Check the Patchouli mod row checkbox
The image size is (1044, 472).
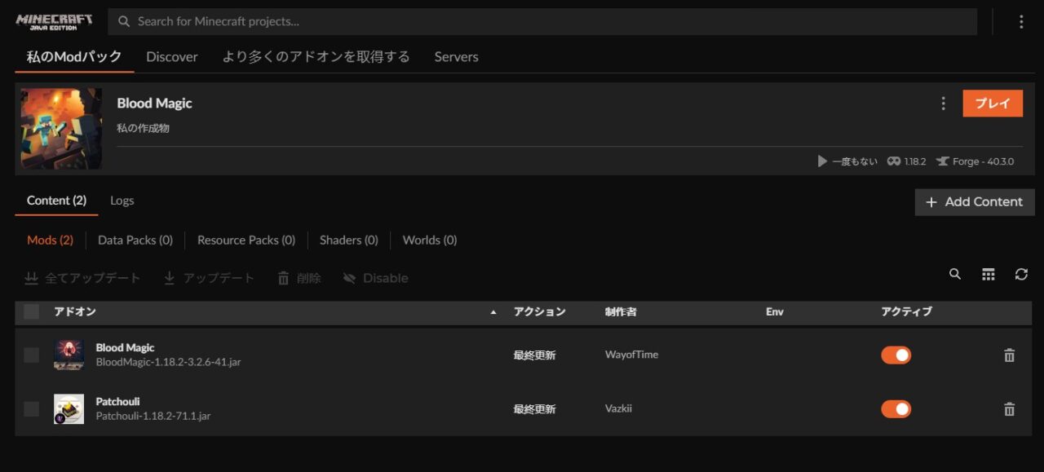(x=31, y=408)
